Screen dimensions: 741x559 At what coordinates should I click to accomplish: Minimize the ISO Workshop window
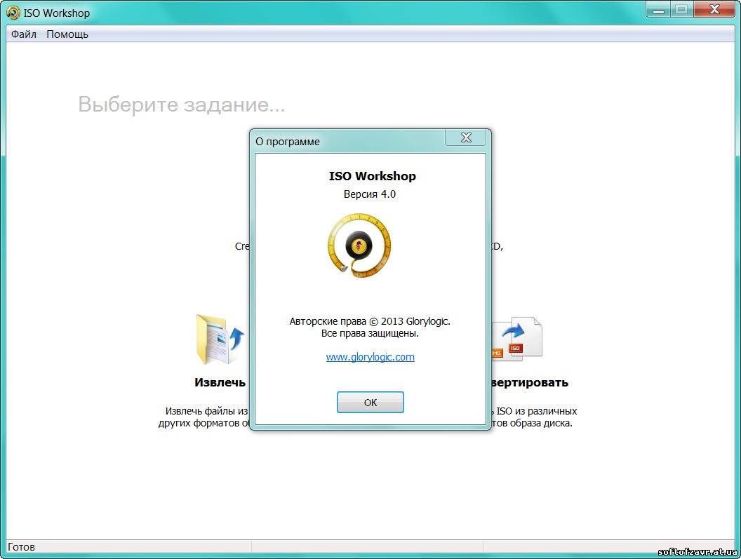coord(657,9)
